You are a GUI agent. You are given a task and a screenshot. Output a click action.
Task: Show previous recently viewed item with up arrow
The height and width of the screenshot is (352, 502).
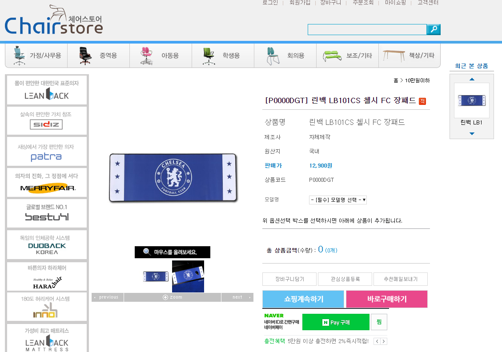(x=472, y=79)
